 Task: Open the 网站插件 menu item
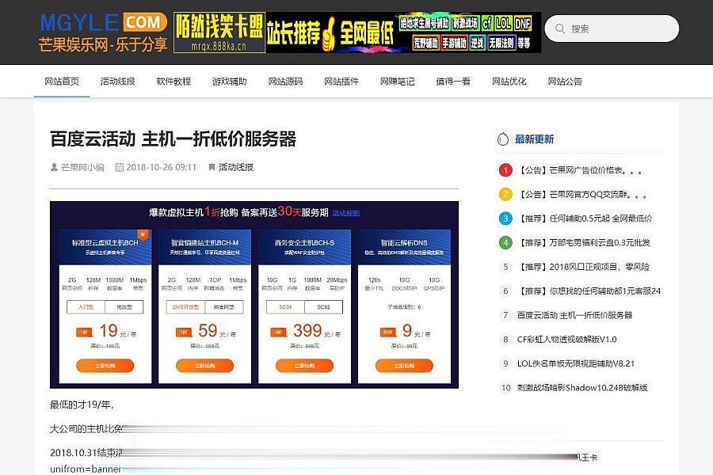point(341,82)
